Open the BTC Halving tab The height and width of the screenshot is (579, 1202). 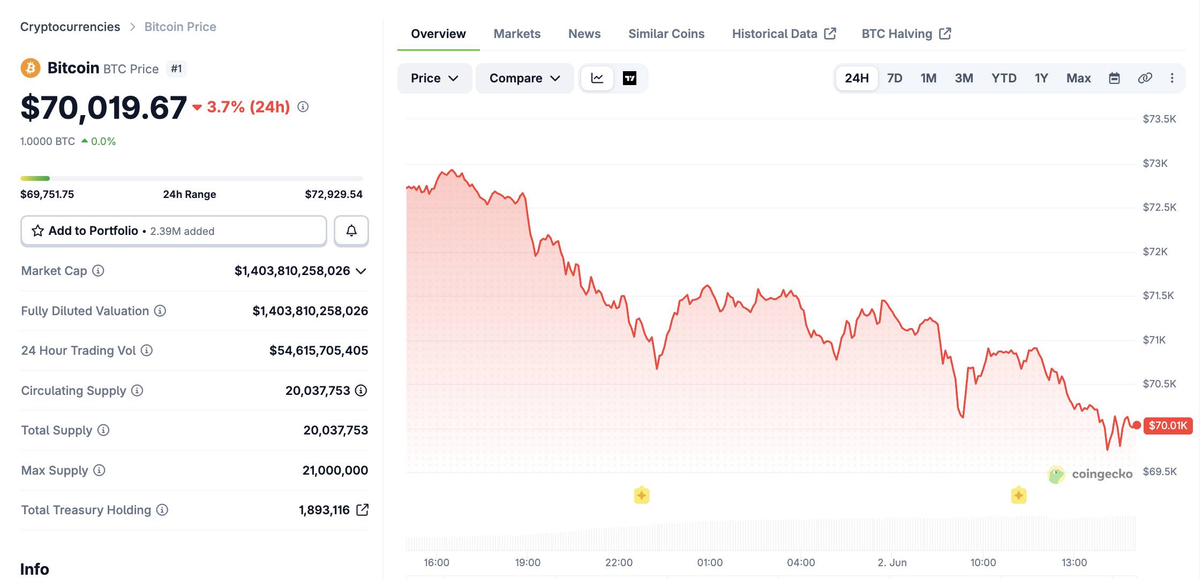906,34
